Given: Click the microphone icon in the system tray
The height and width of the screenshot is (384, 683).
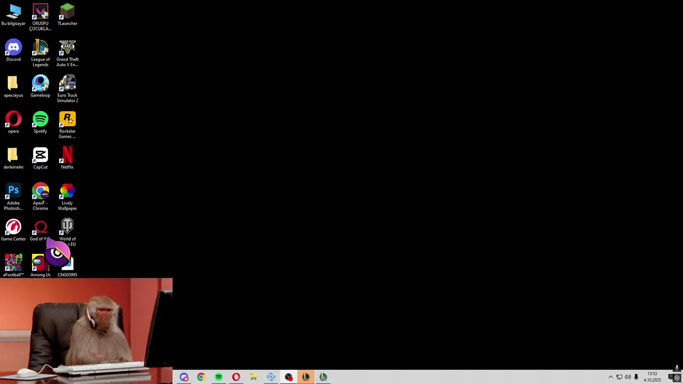Looking at the screenshot, I should tap(636, 377).
